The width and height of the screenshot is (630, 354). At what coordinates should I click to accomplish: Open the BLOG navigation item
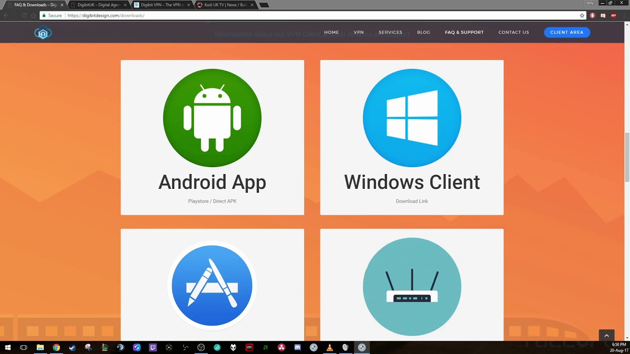423,32
